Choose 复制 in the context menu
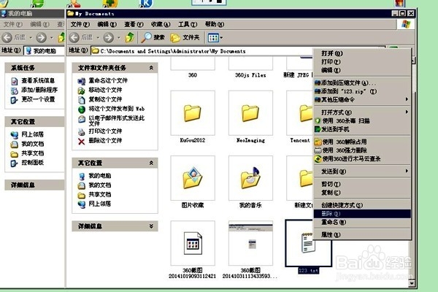 (362, 192)
